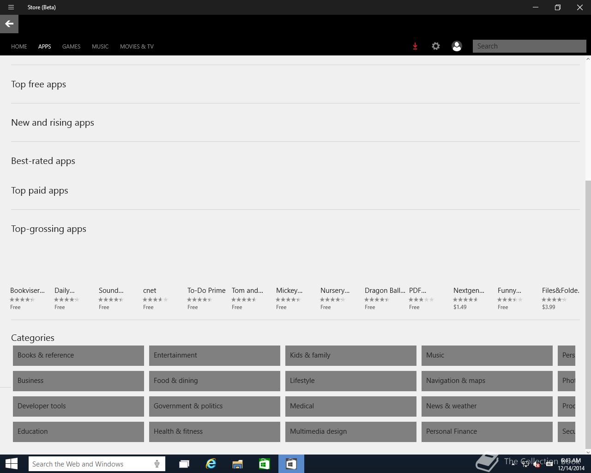Screen dimensions: 591x473
Task: Open the Funny... app listing
Action: point(510,298)
